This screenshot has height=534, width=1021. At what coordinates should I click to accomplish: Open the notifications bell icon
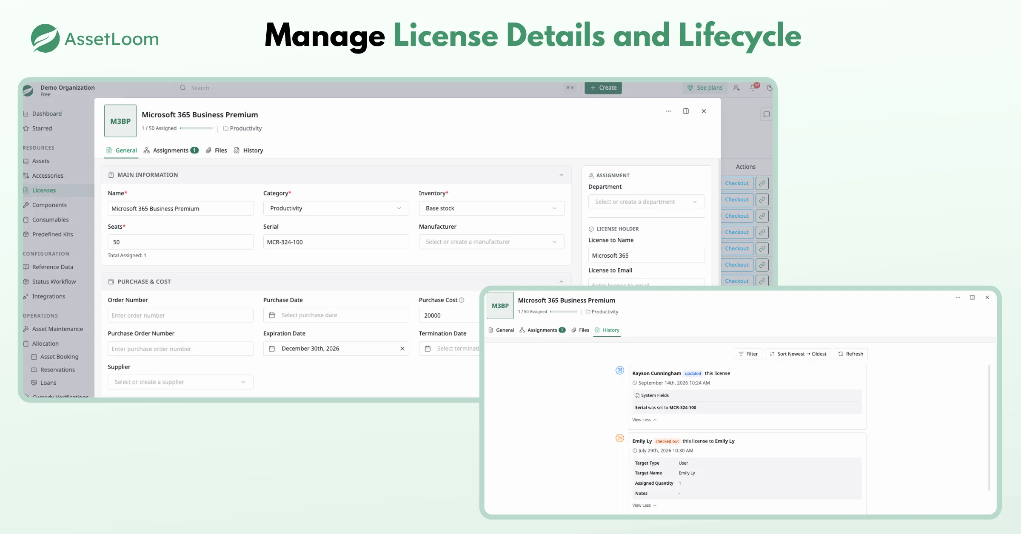point(753,88)
